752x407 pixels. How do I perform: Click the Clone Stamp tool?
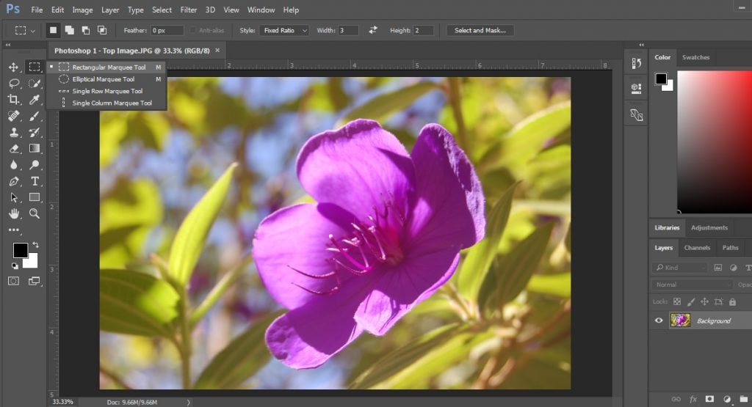click(x=14, y=133)
